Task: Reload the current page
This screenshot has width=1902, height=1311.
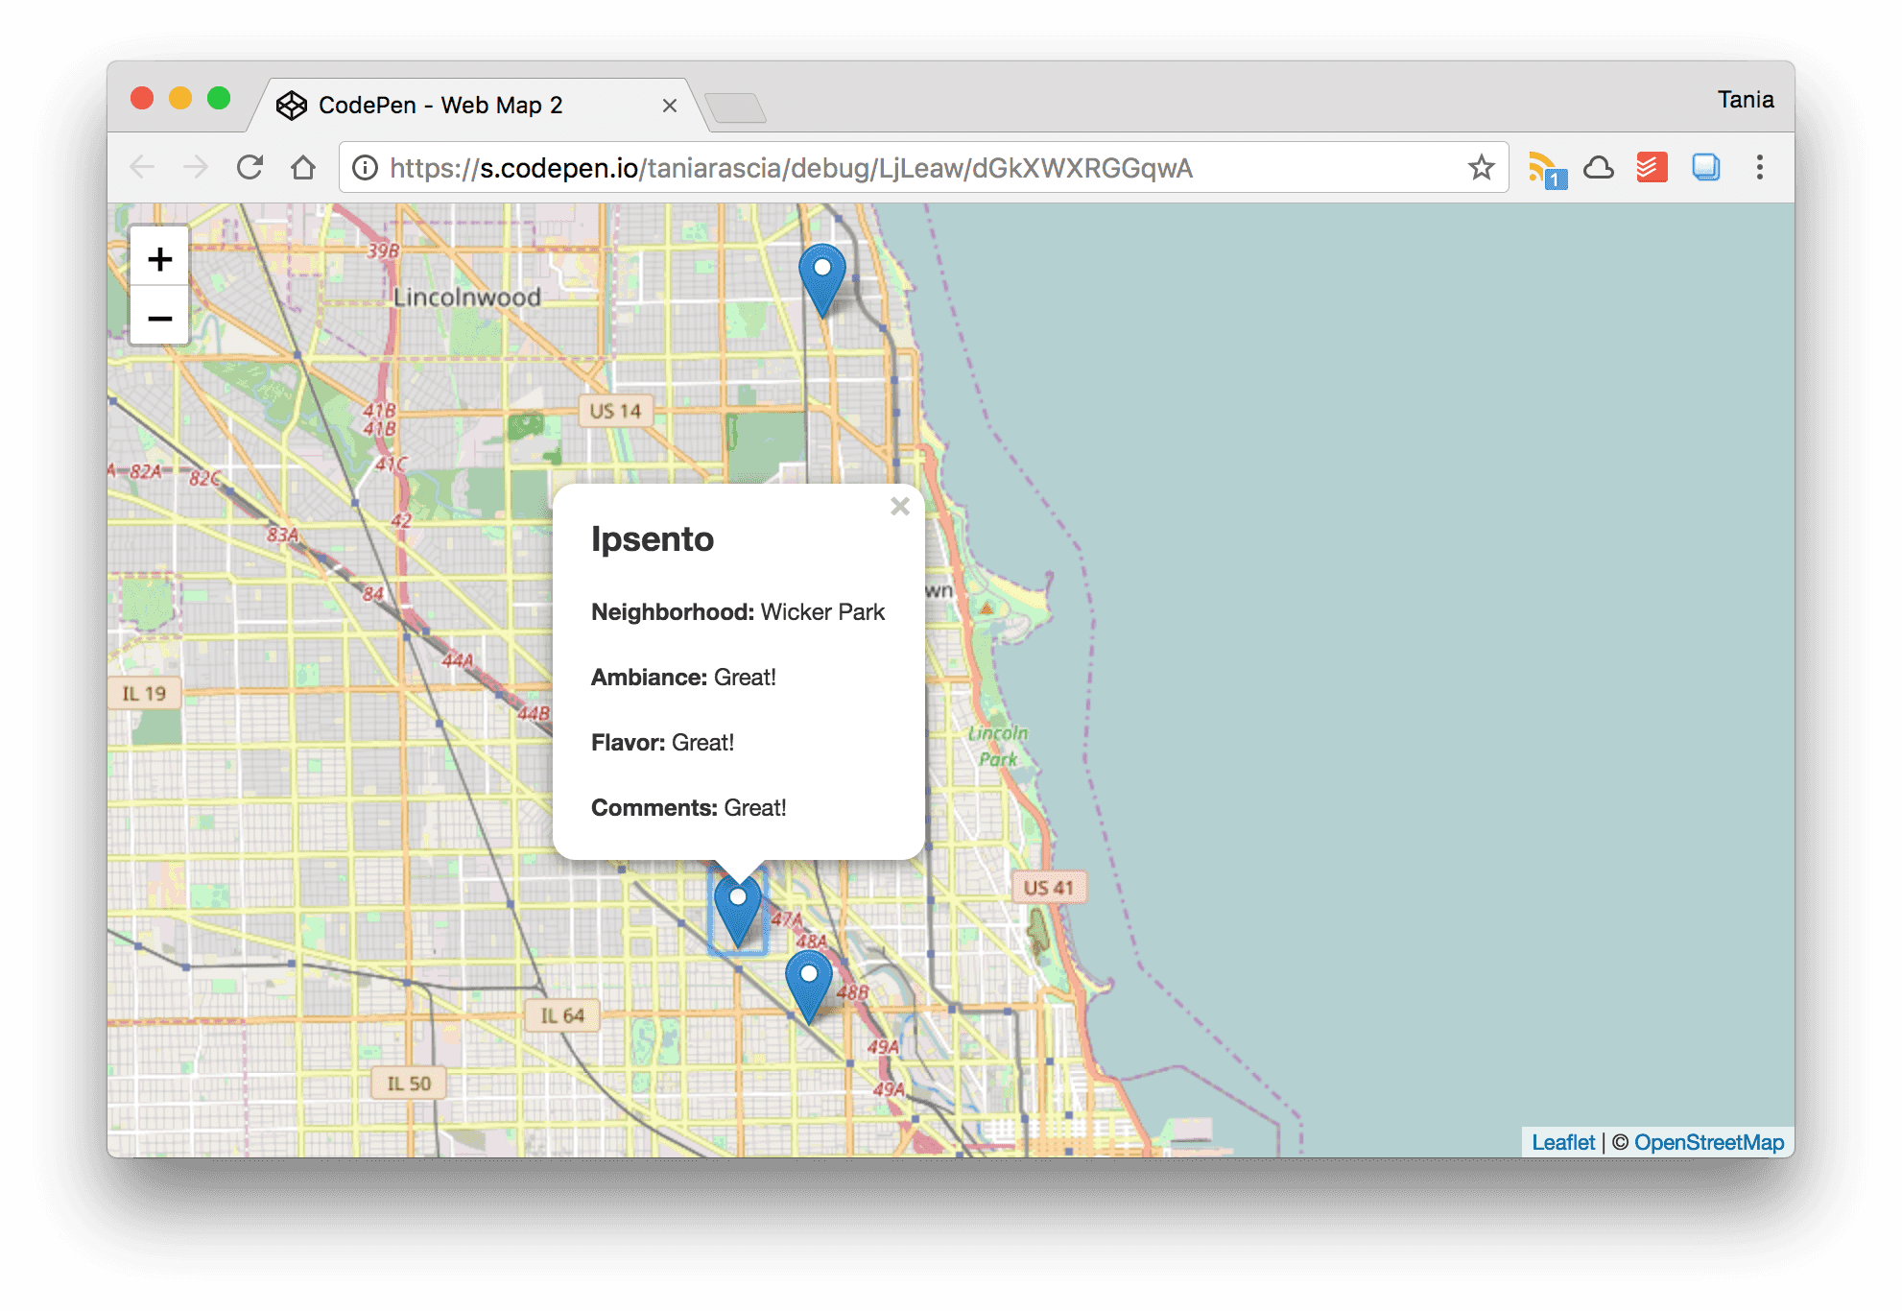Action: [x=250, y=166]
